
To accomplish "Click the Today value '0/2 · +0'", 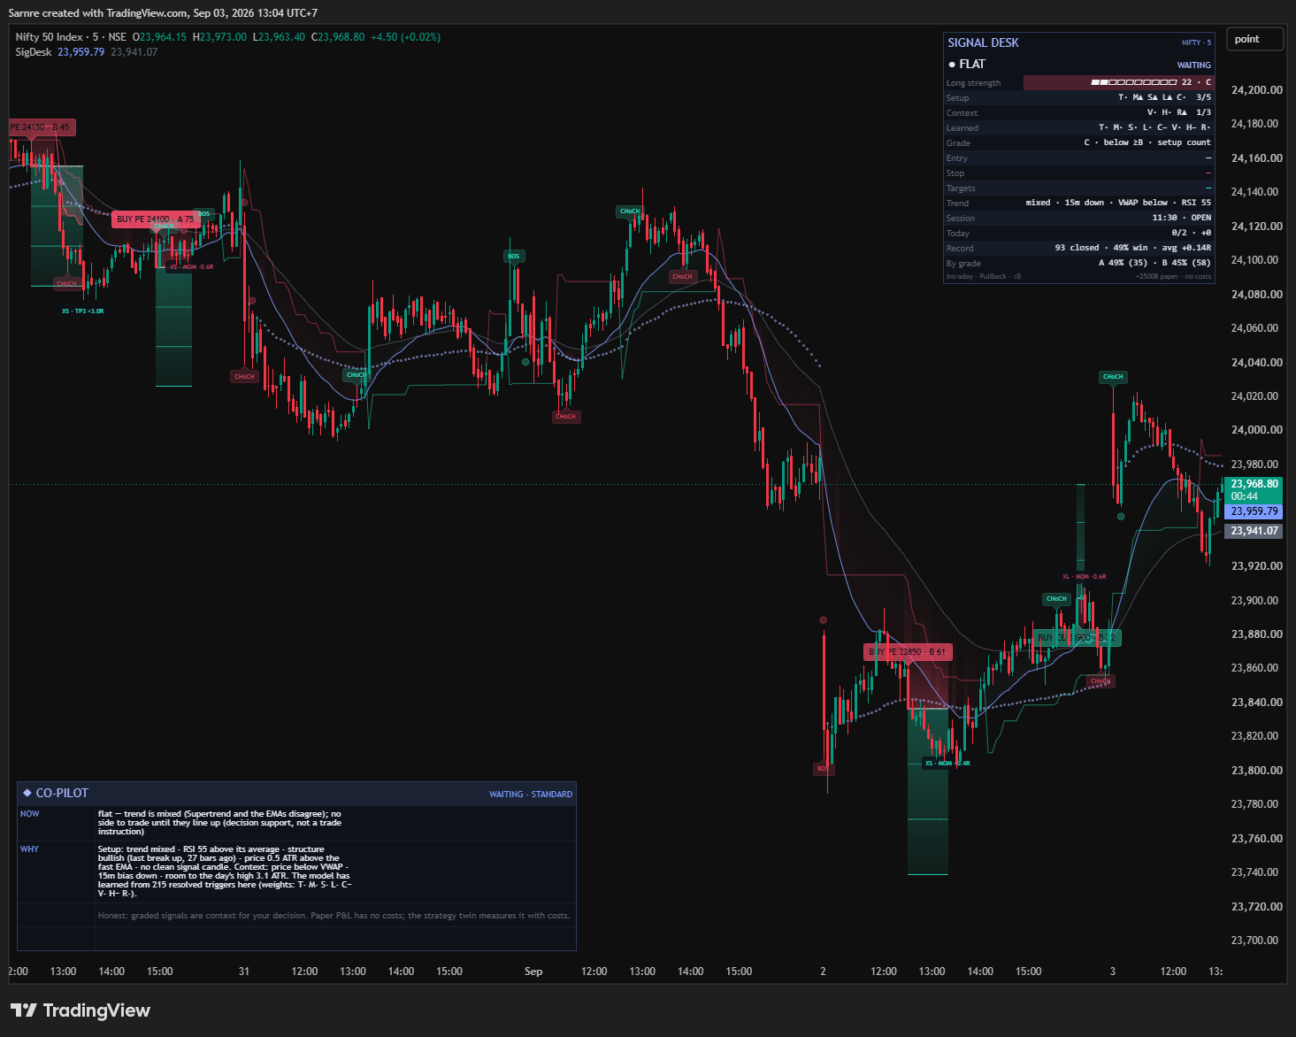I will coord(1192,233).
